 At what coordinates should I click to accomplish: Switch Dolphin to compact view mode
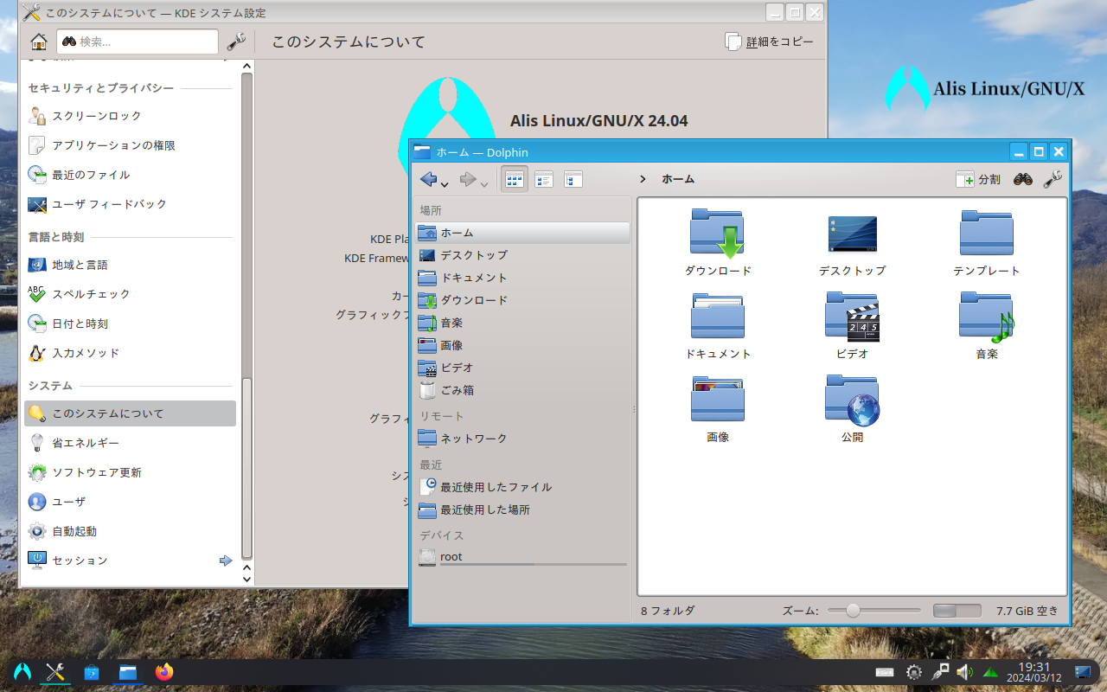point(544,179)
